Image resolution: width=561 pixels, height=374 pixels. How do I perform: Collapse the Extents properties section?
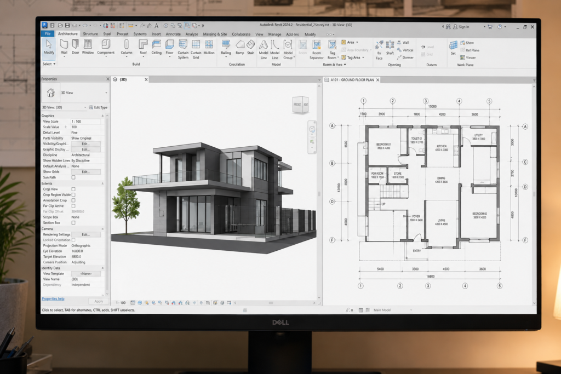[x=102, y=183]
